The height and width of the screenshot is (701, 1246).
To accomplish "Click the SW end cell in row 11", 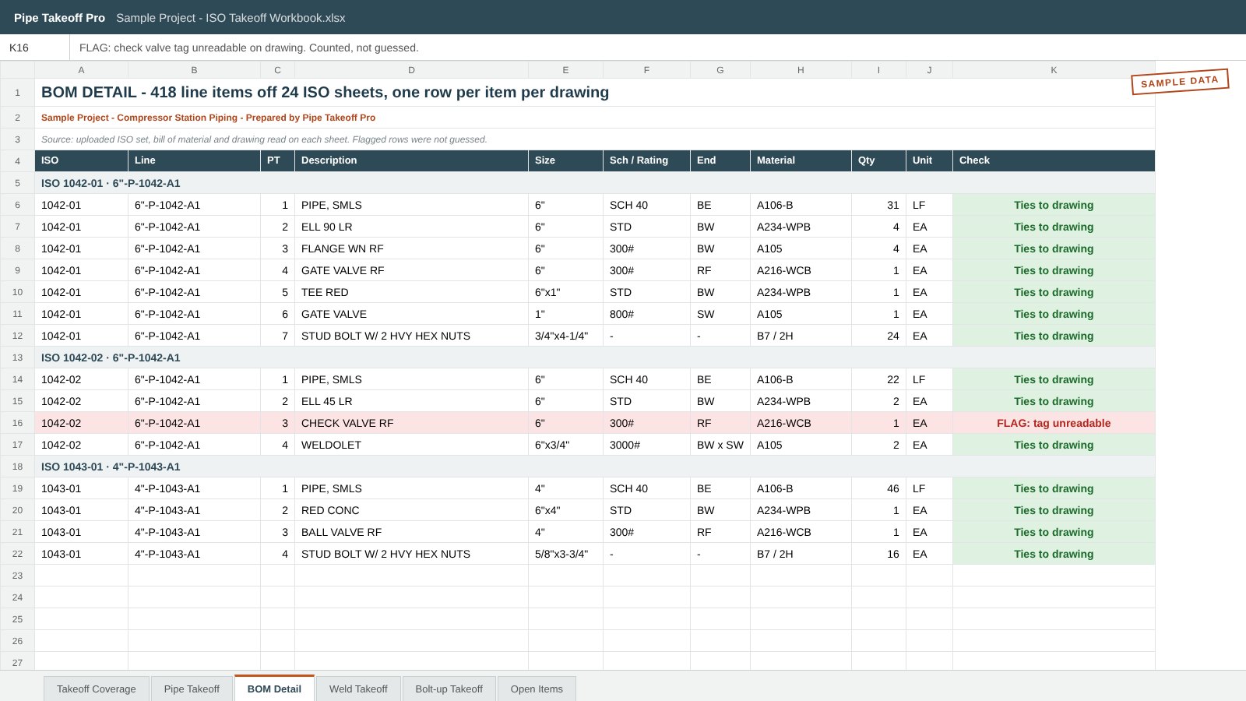I will [x=720, y=314].
